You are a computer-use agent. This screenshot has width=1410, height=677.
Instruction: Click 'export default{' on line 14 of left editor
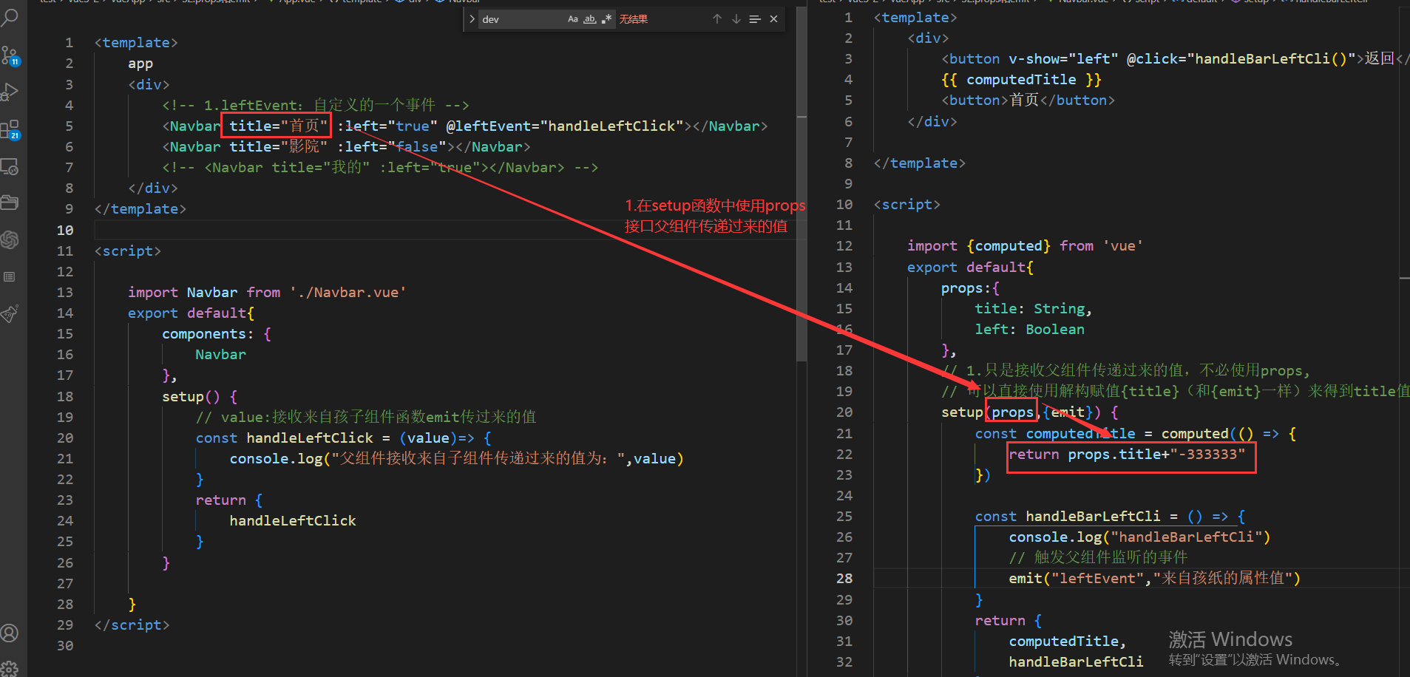pos(191,313)
